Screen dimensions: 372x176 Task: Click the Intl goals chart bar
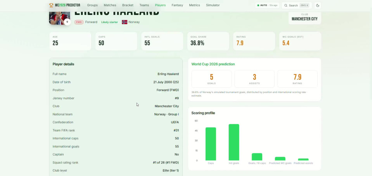point(234,142)
